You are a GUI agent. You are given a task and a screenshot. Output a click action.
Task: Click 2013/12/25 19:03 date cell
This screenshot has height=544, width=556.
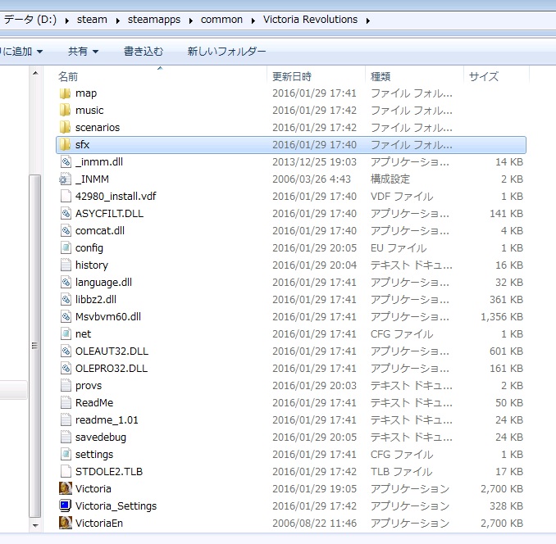coord(314,162)
